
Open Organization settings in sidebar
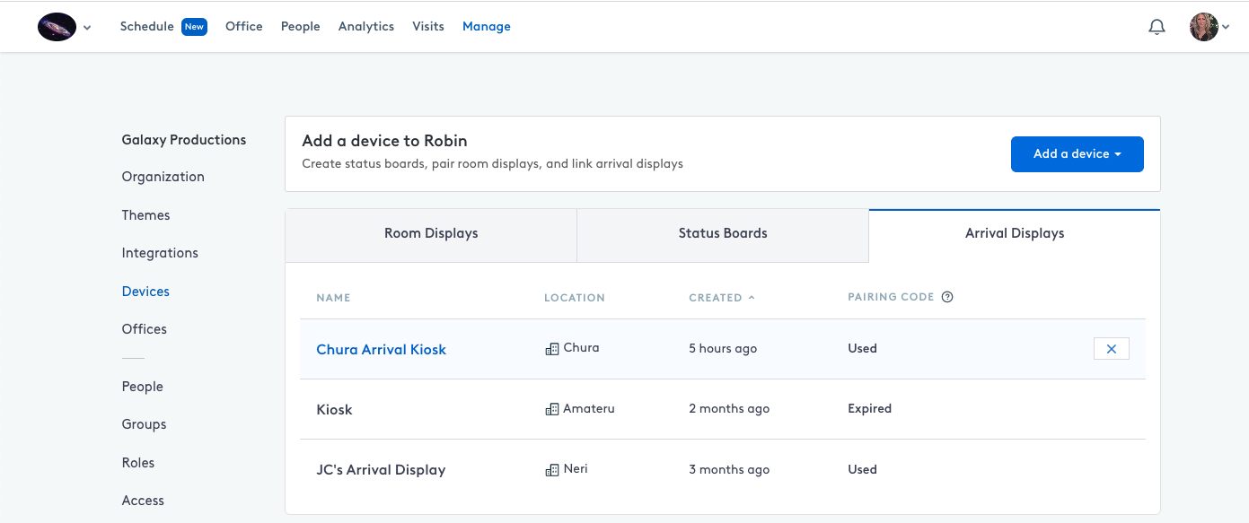(x=163, y=177)
